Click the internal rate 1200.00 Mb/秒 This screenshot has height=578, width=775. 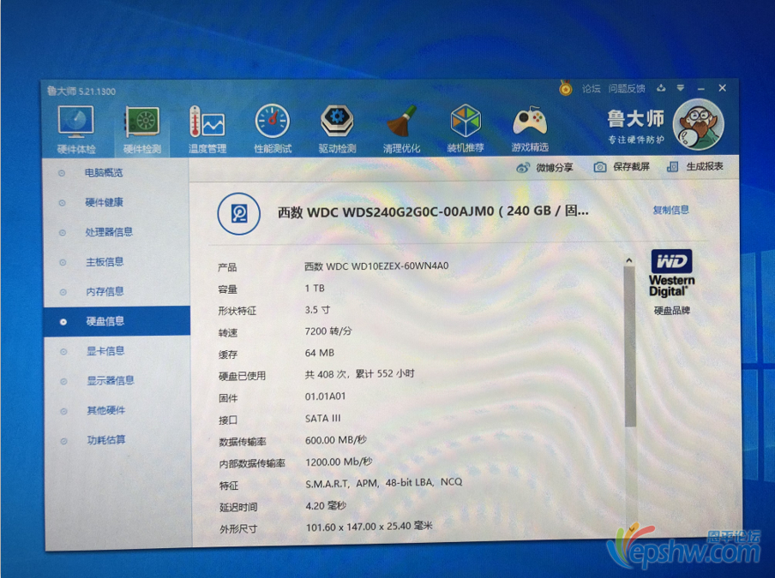(x=339, y=462)
